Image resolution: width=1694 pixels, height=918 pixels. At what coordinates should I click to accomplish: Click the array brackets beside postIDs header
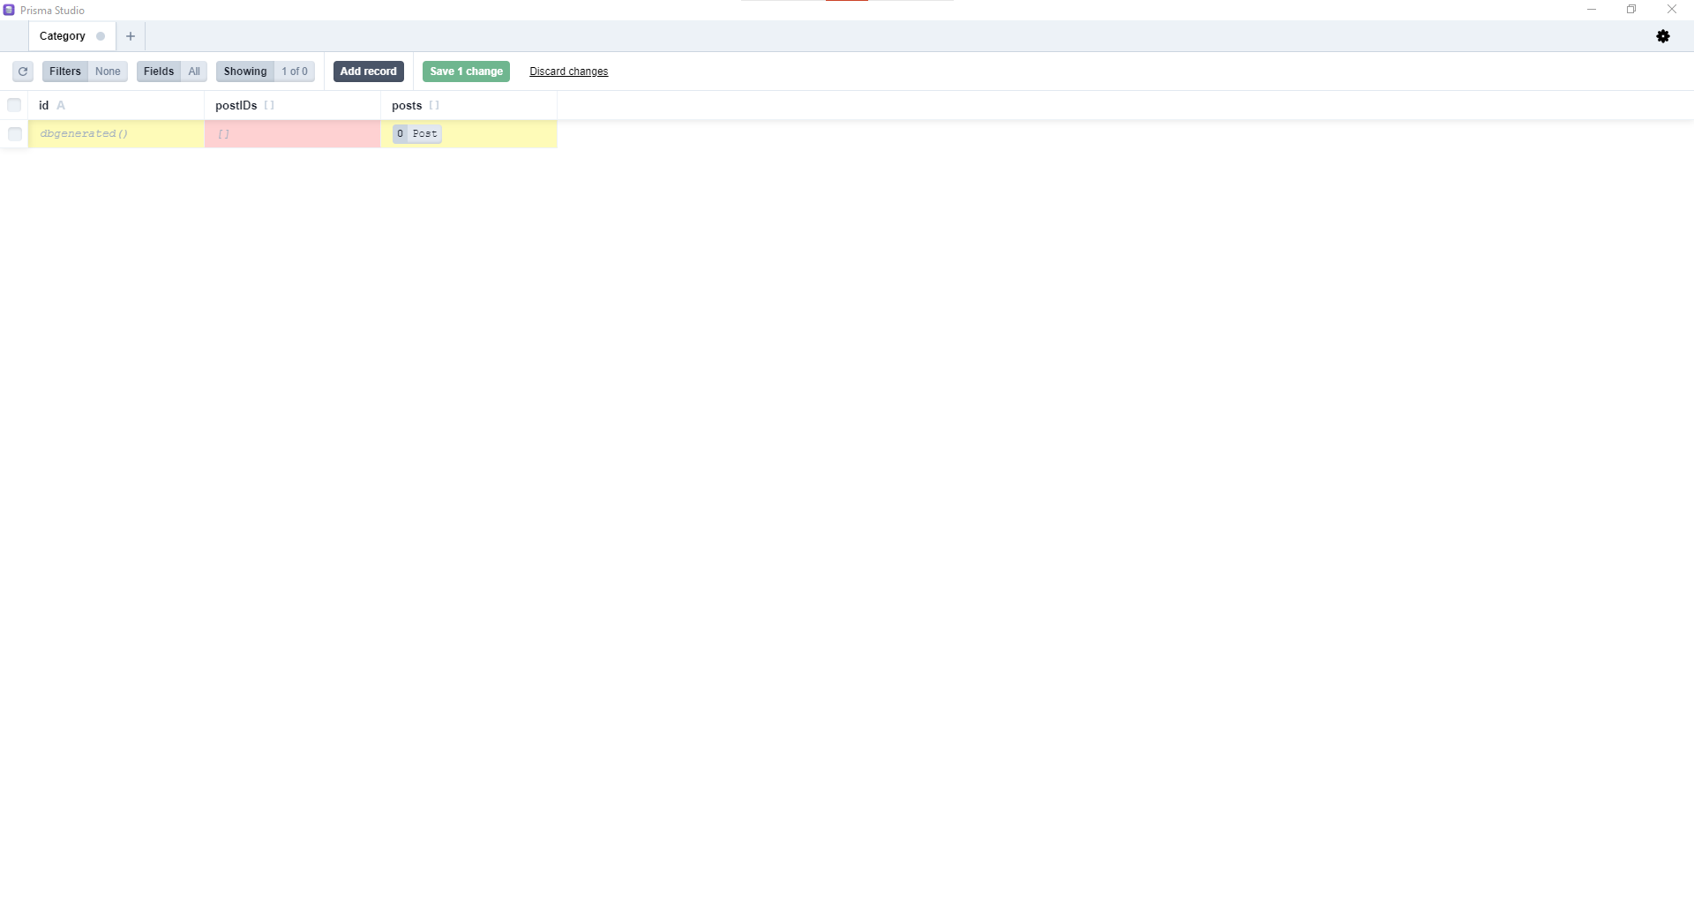269,105
